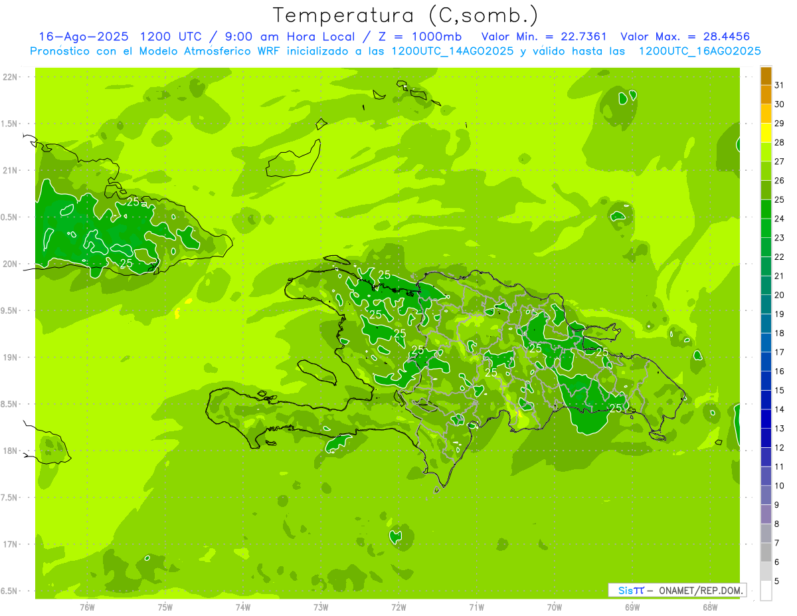Click the '20N' latitude label

(x=9, y=264)
